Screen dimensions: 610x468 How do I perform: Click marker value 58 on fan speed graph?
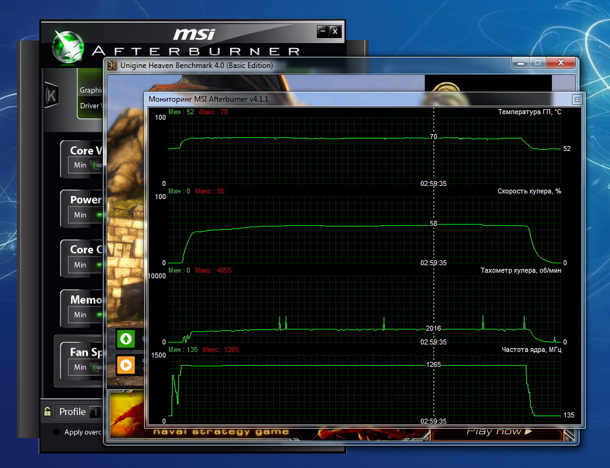pos(433,224)
